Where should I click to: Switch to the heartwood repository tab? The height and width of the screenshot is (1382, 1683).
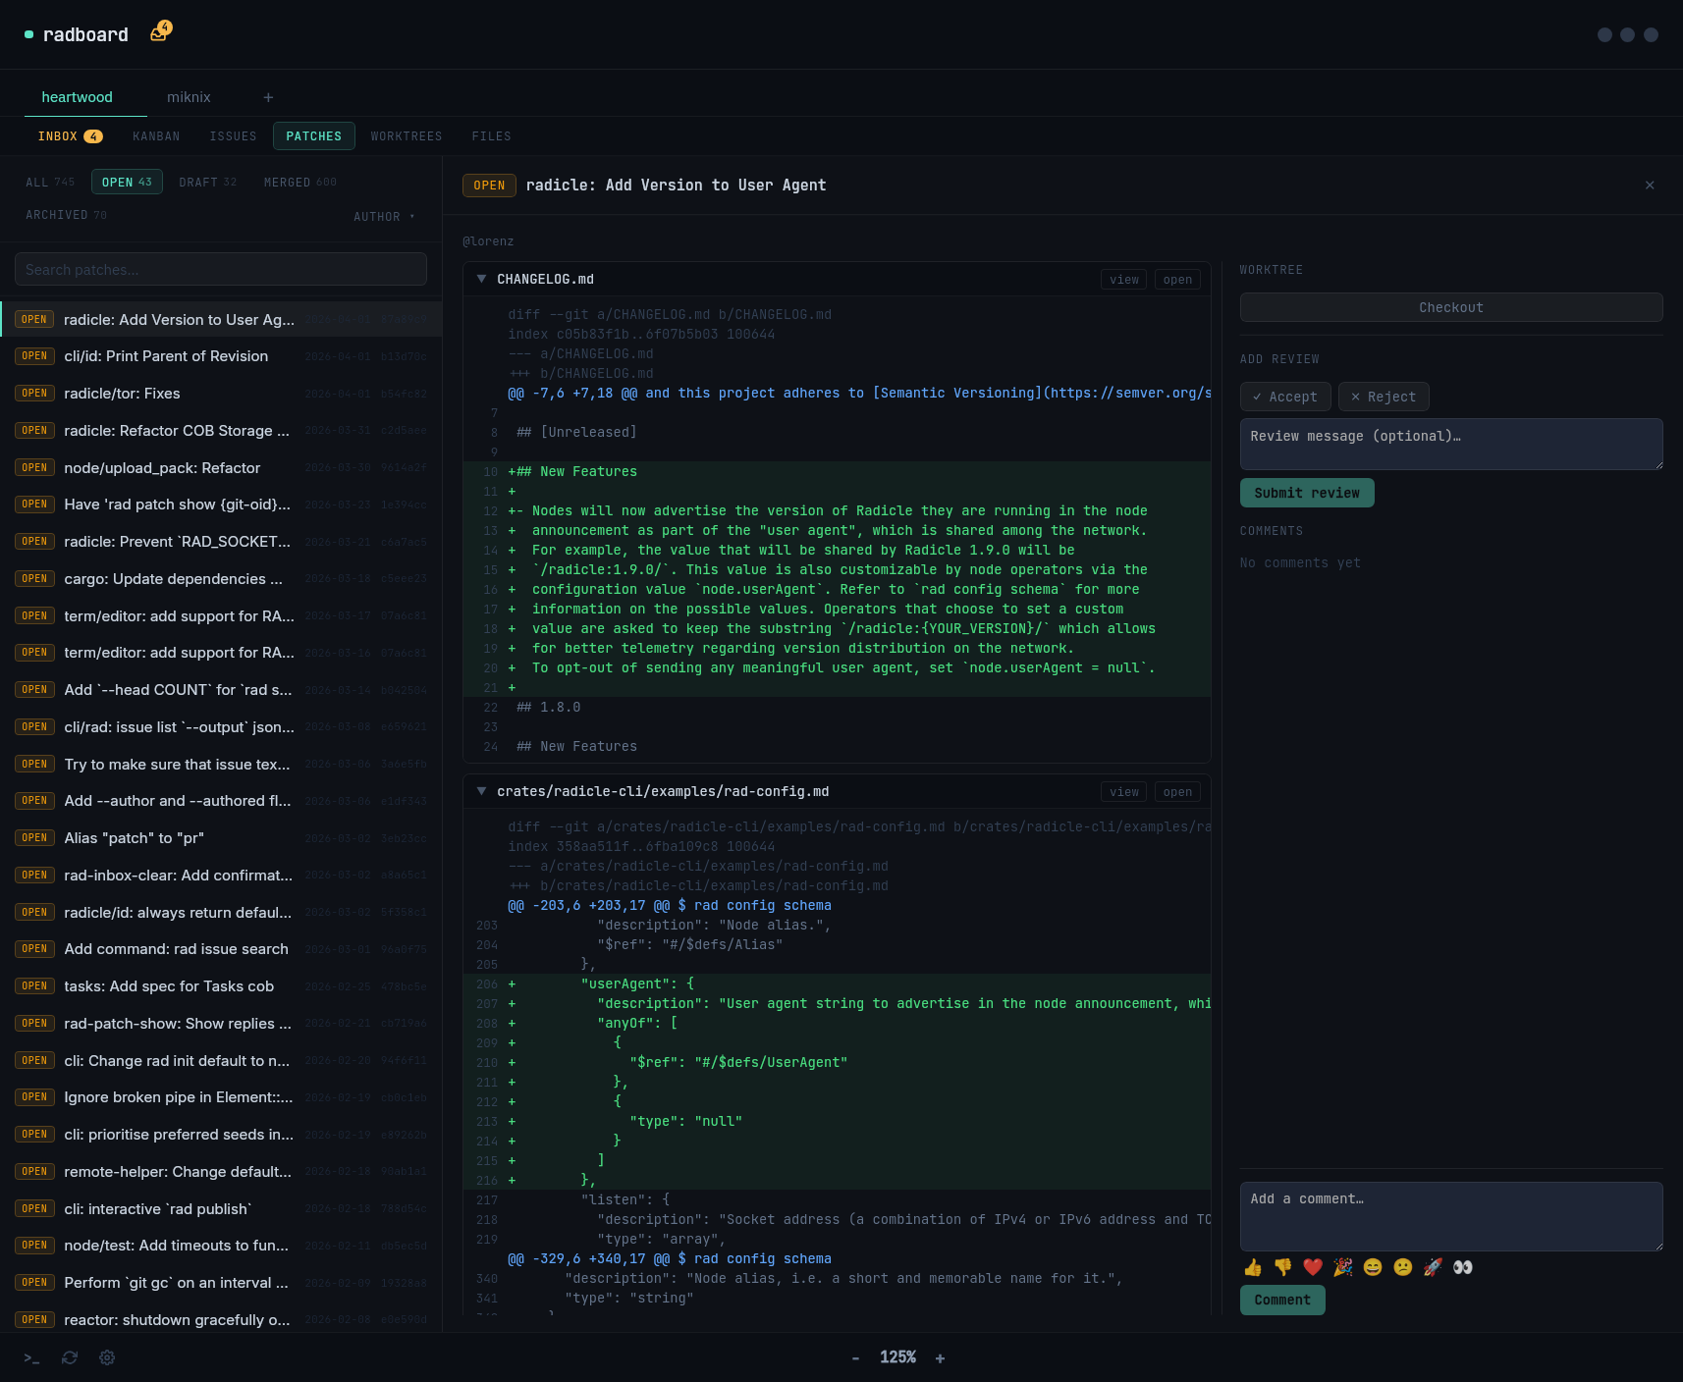pyautogui.click(x=77, y=97)
